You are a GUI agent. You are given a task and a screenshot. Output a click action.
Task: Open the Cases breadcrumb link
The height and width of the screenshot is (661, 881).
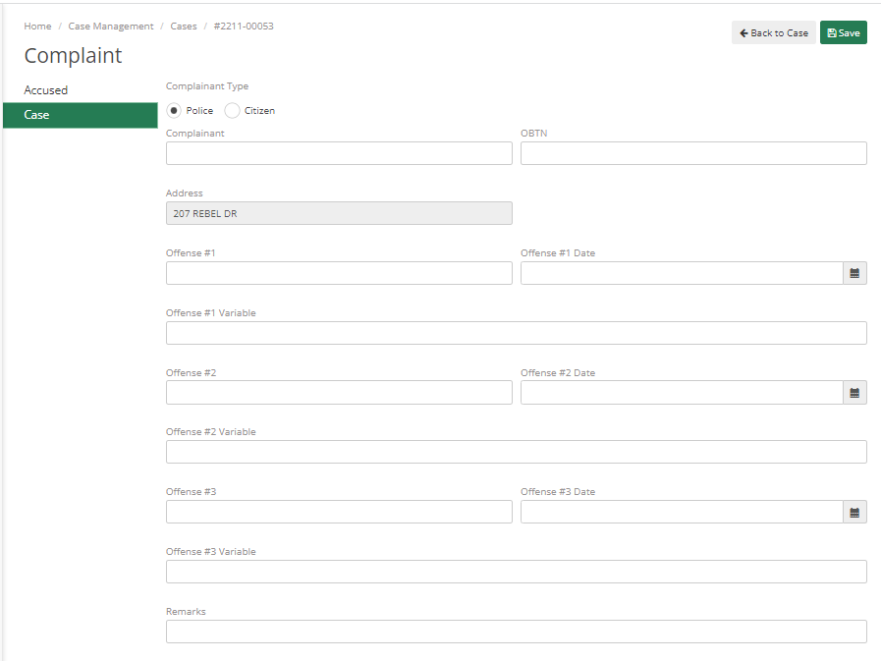pyautogui.click(x=184, y=26)
